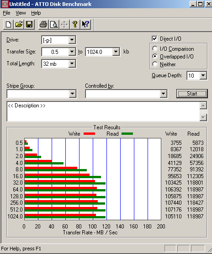Image resolution: width=212 pixels, height=254 pixels.
Task: Start the disk benchmark
Action: (x=192, y=94)
